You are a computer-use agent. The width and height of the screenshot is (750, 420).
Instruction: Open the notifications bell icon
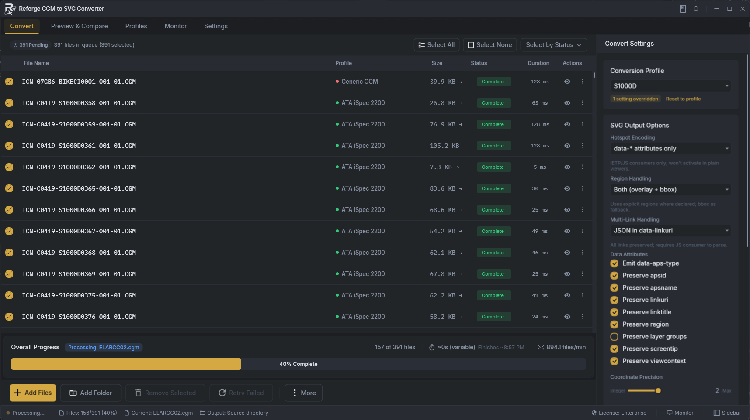(x=696, y=9)
